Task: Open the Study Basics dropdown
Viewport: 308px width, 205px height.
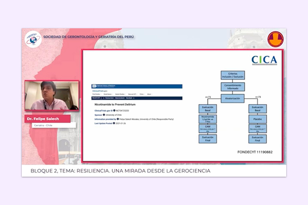Action: 109,94
